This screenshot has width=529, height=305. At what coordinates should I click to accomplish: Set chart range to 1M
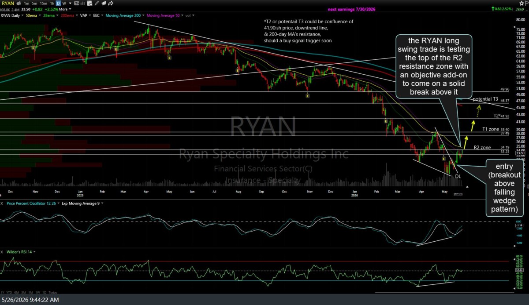tap(31, 293)
